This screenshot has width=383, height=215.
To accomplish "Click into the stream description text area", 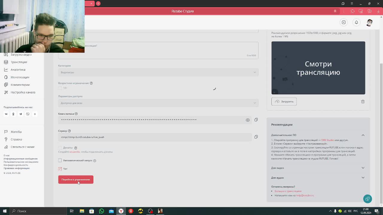I will pos(158,50).
